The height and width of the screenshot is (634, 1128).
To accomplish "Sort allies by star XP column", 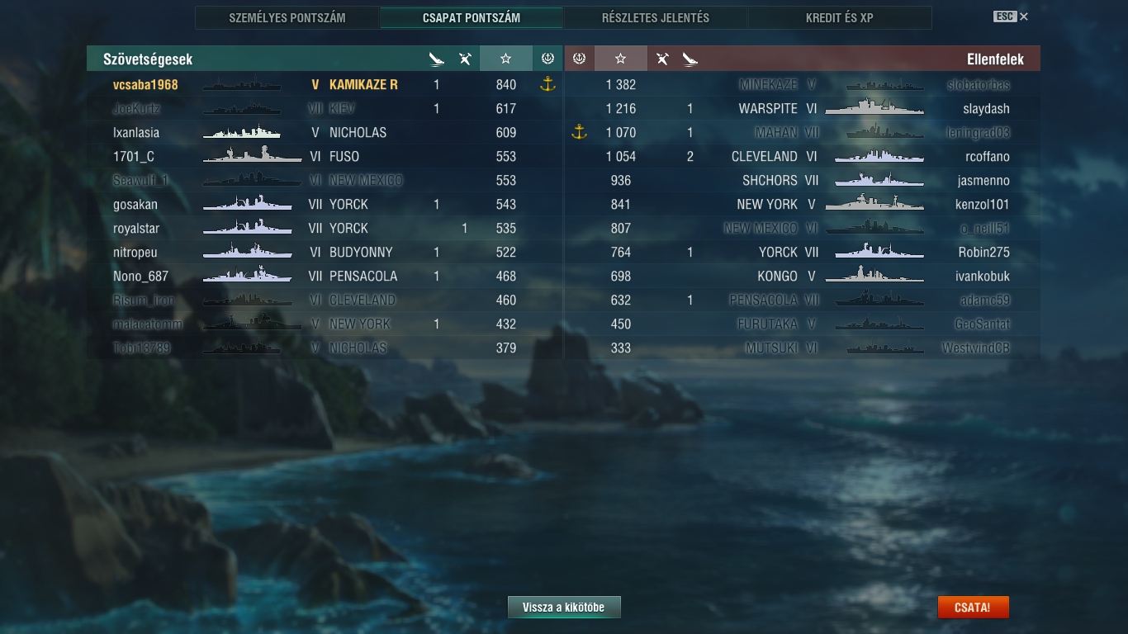I will [505, 59].
